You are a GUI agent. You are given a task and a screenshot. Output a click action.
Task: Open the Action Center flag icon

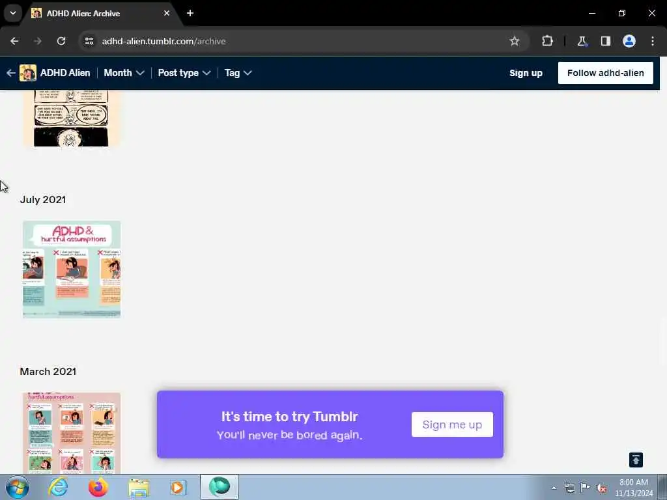click(x=586, y=488)
